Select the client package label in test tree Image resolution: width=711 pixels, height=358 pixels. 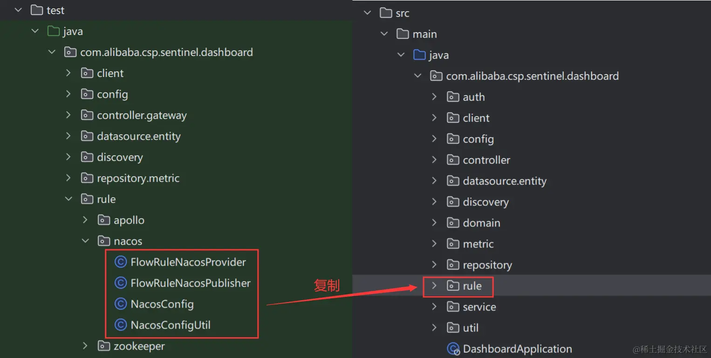click(110, 73)
